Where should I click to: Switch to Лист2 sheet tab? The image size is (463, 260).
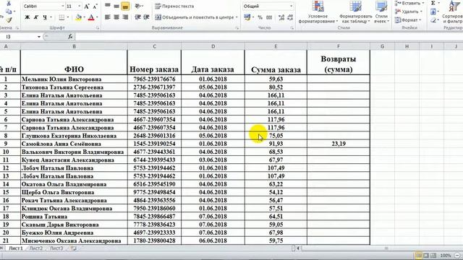pyautogui.click(x=36, y=248)
